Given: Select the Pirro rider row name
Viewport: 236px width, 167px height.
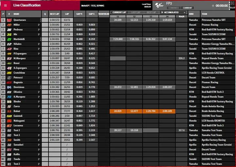Looking at the screenshot, I should (x=16, y=150).
